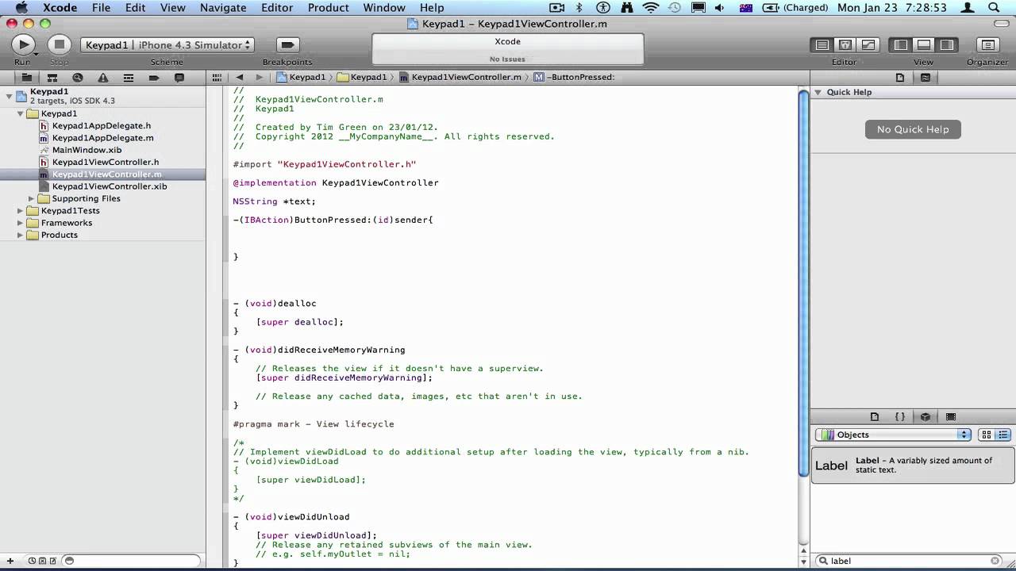This screenshot has width=1016, height=571.
Task: Go forward in editor history
Action: (x=259, y=77)
